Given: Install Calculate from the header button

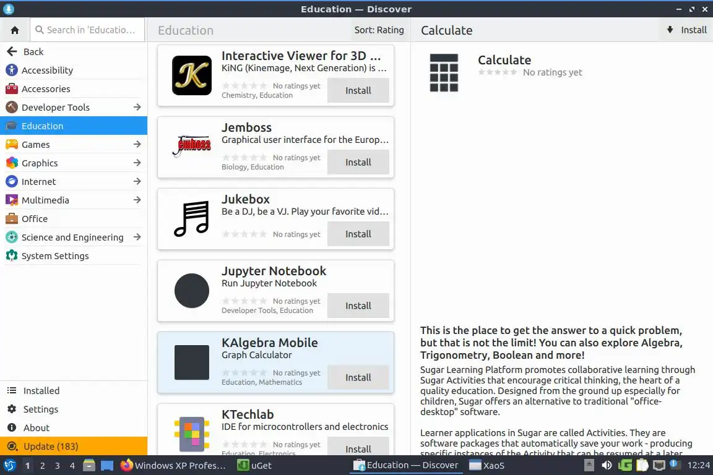Looking at the screenshot, I should [686, 30].
